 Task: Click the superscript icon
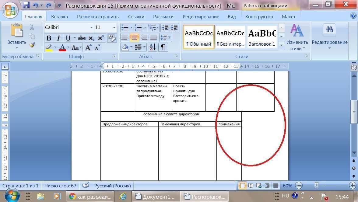[100, 38]
